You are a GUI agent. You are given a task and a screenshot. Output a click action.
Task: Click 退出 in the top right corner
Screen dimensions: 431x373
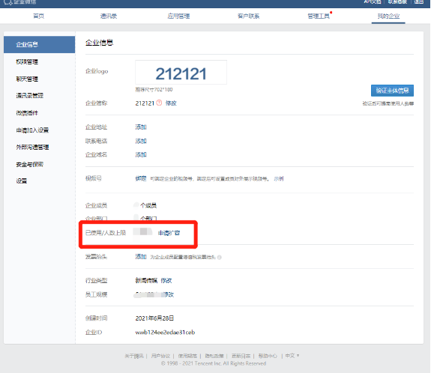[419, 2]
